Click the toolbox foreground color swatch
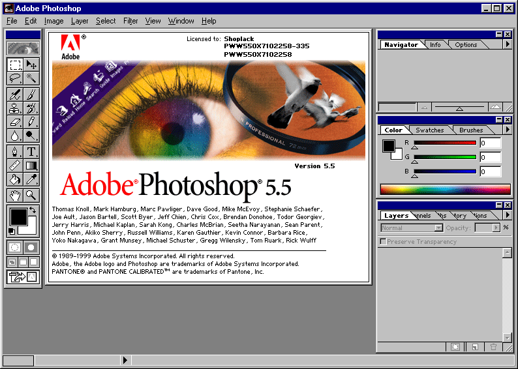 pyautogui.click(x=18, y=217)
